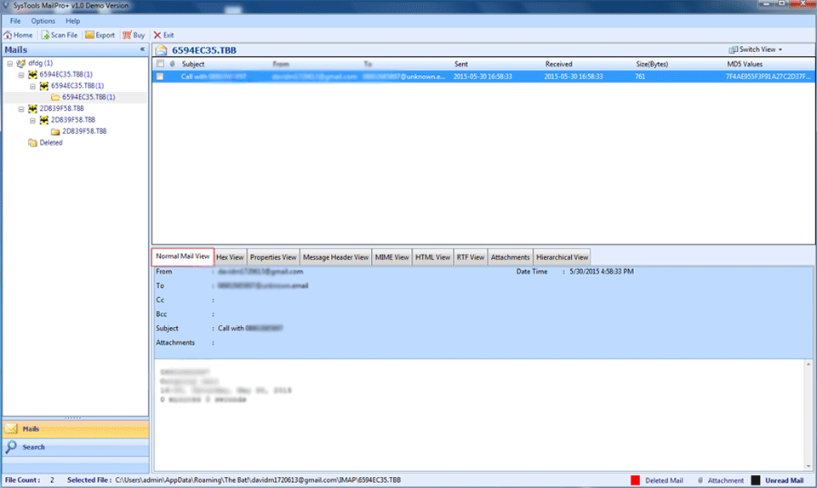817x488 pixels.
Task: Switch to the Message Header View tab
Action: click(x=335, y=257)
